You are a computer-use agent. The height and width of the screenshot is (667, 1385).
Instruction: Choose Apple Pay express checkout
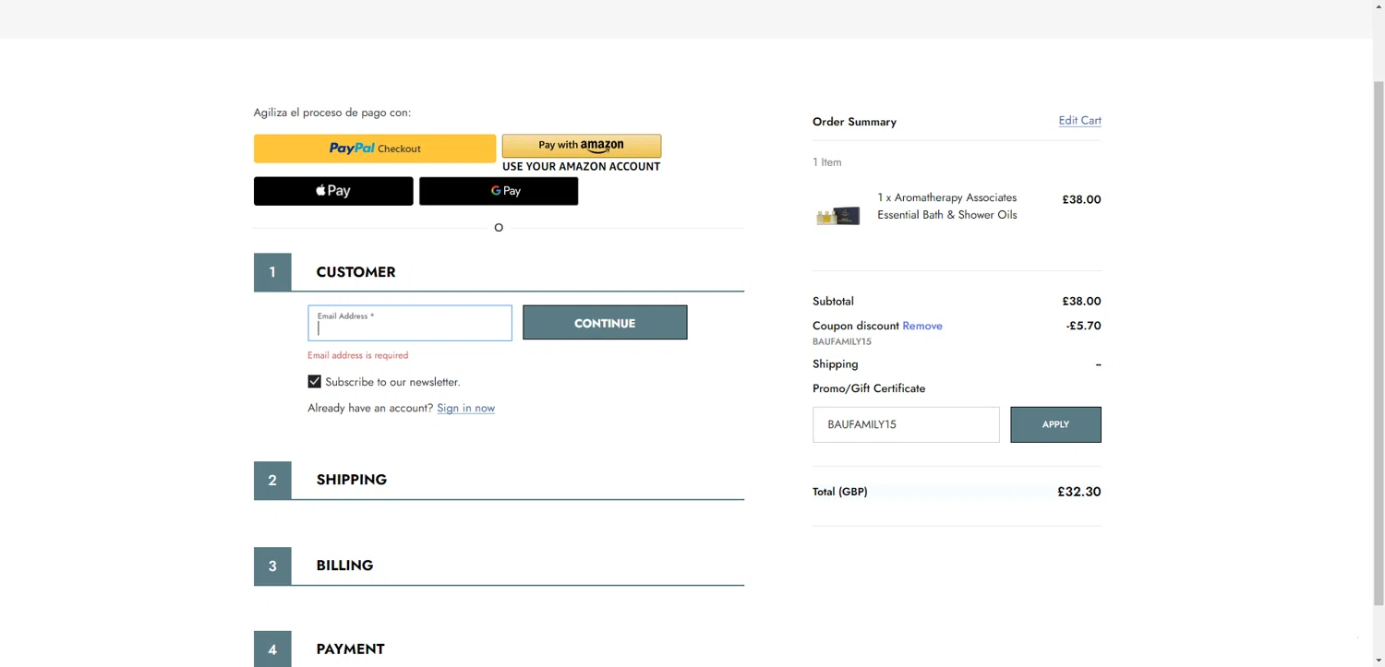click(x=333, y=191)
